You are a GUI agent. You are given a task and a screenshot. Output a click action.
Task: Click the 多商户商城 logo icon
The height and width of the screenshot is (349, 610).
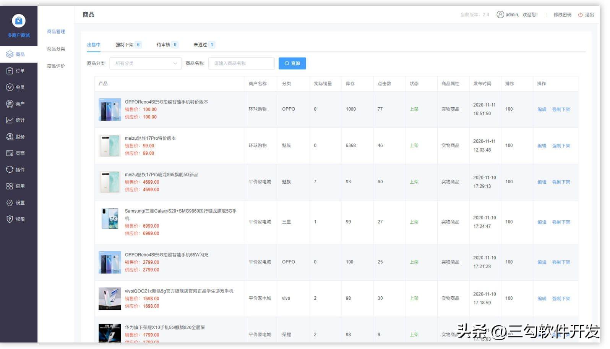19,21
